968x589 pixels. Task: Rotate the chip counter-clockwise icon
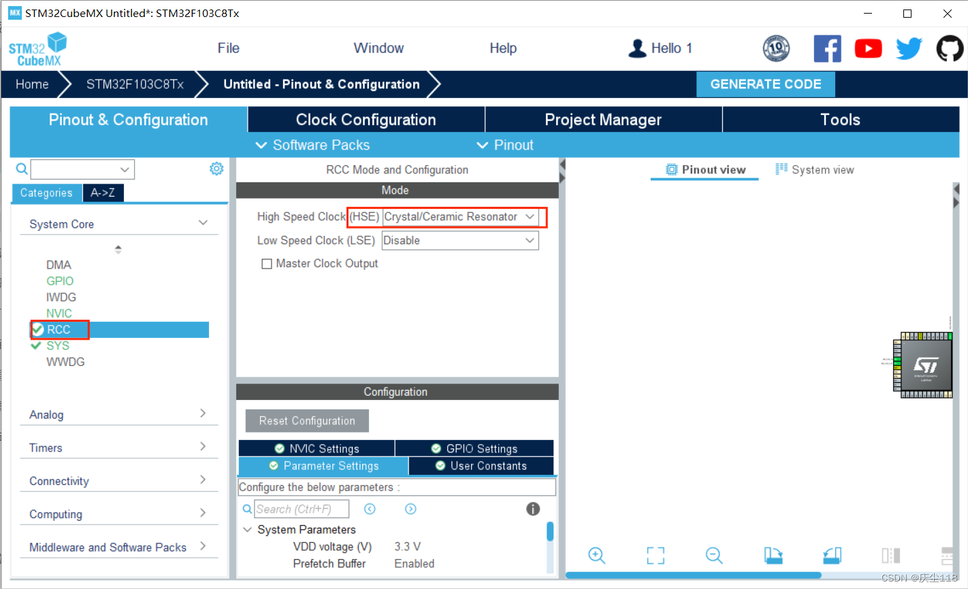tap(832, 555)
